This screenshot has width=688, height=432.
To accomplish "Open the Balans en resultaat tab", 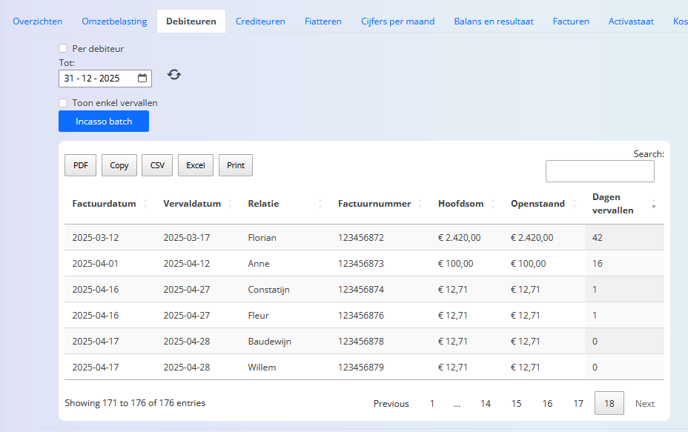I will [x=494, y=21].
